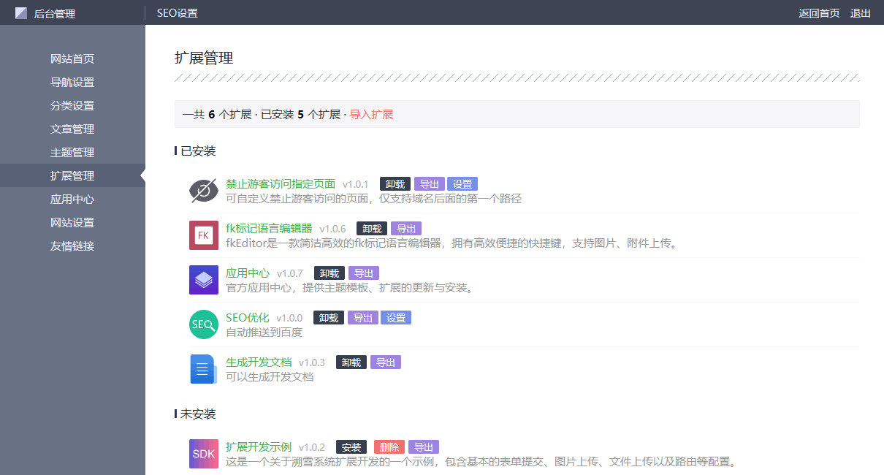Click the purple layers 应用中心 icon

coord(204,280)
